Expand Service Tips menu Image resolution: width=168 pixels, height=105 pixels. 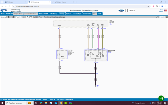click(77, 14)
